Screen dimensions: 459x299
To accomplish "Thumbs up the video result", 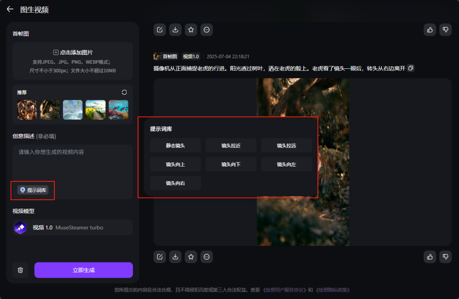I will 430,30.
